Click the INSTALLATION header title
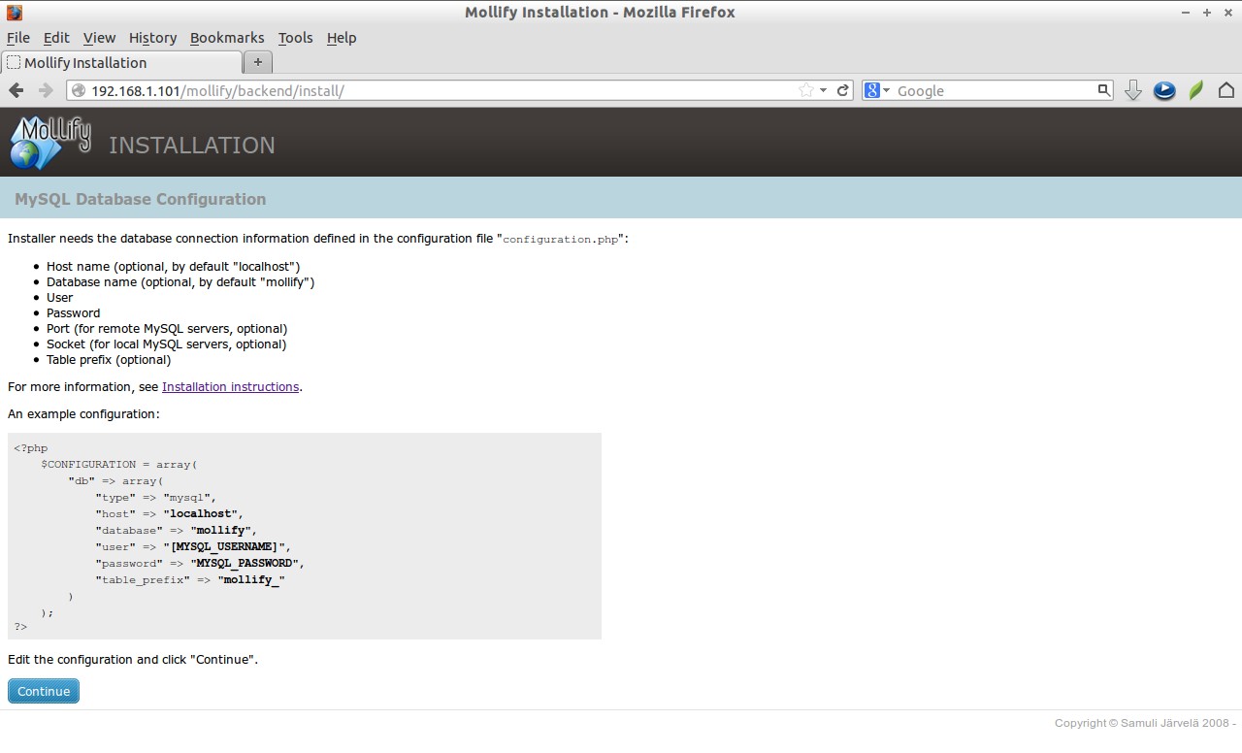This screenshot has height=753, width=1242. coord(192,145)
